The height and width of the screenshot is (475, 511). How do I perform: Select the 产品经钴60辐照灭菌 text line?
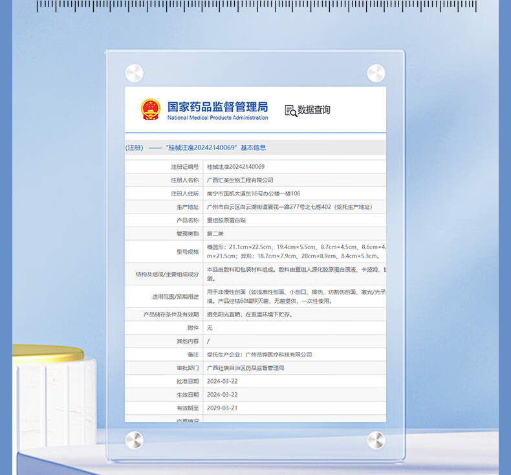[270, 301]
